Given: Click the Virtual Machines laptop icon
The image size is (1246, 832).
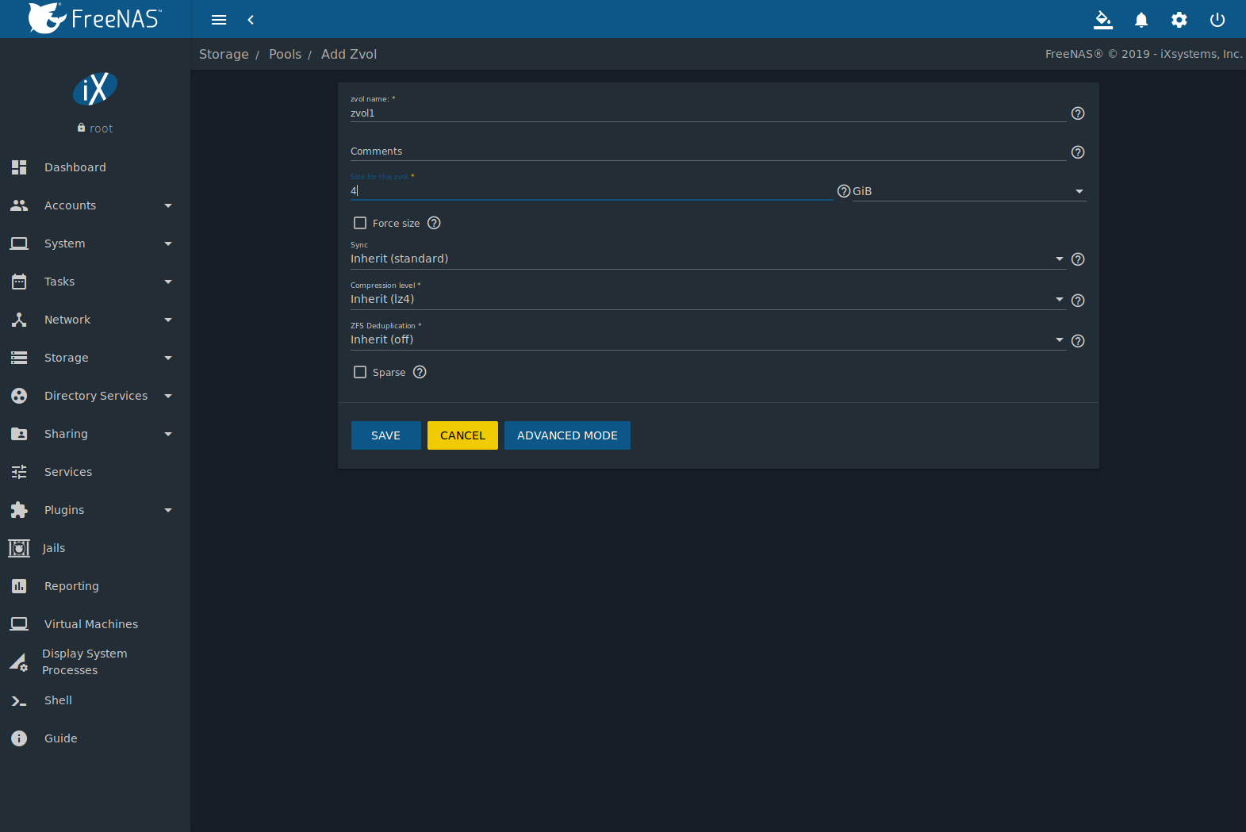Looking at the screenshot, I should [x=19, y=624].
